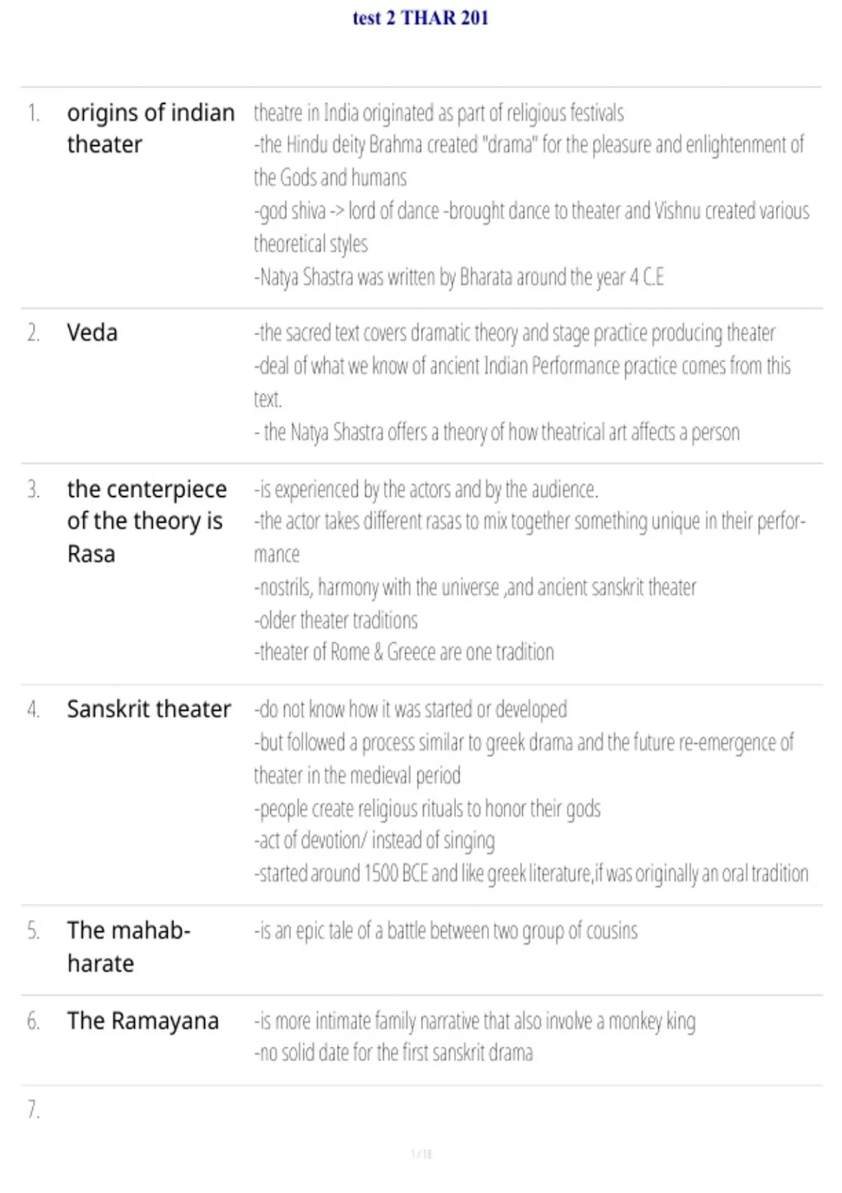Click the definition mentioning Natya Shastra by Bharata
This screenshot has height=1193, width=842.
point(458,278)
